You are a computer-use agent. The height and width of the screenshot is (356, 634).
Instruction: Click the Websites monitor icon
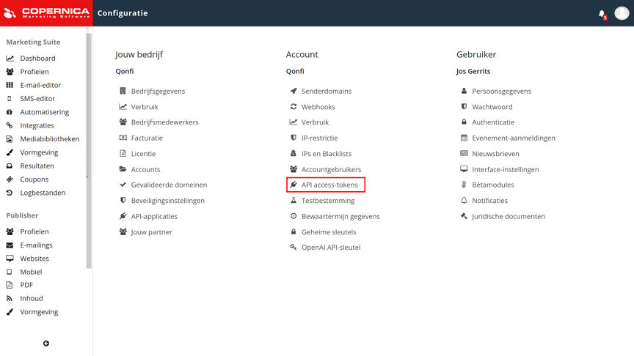pyautogui.click(x=10, y=259)
